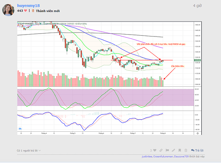Viewport: 221px width, 163px height.
Task: Edit the post with the pencil icon
Action: click(173, 150)
